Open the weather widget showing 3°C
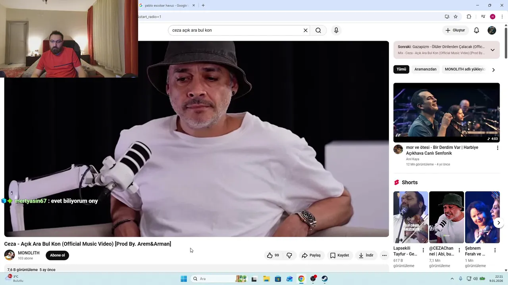Image resolution: width=508 pixels, height=285 pixels. (15, 279)
